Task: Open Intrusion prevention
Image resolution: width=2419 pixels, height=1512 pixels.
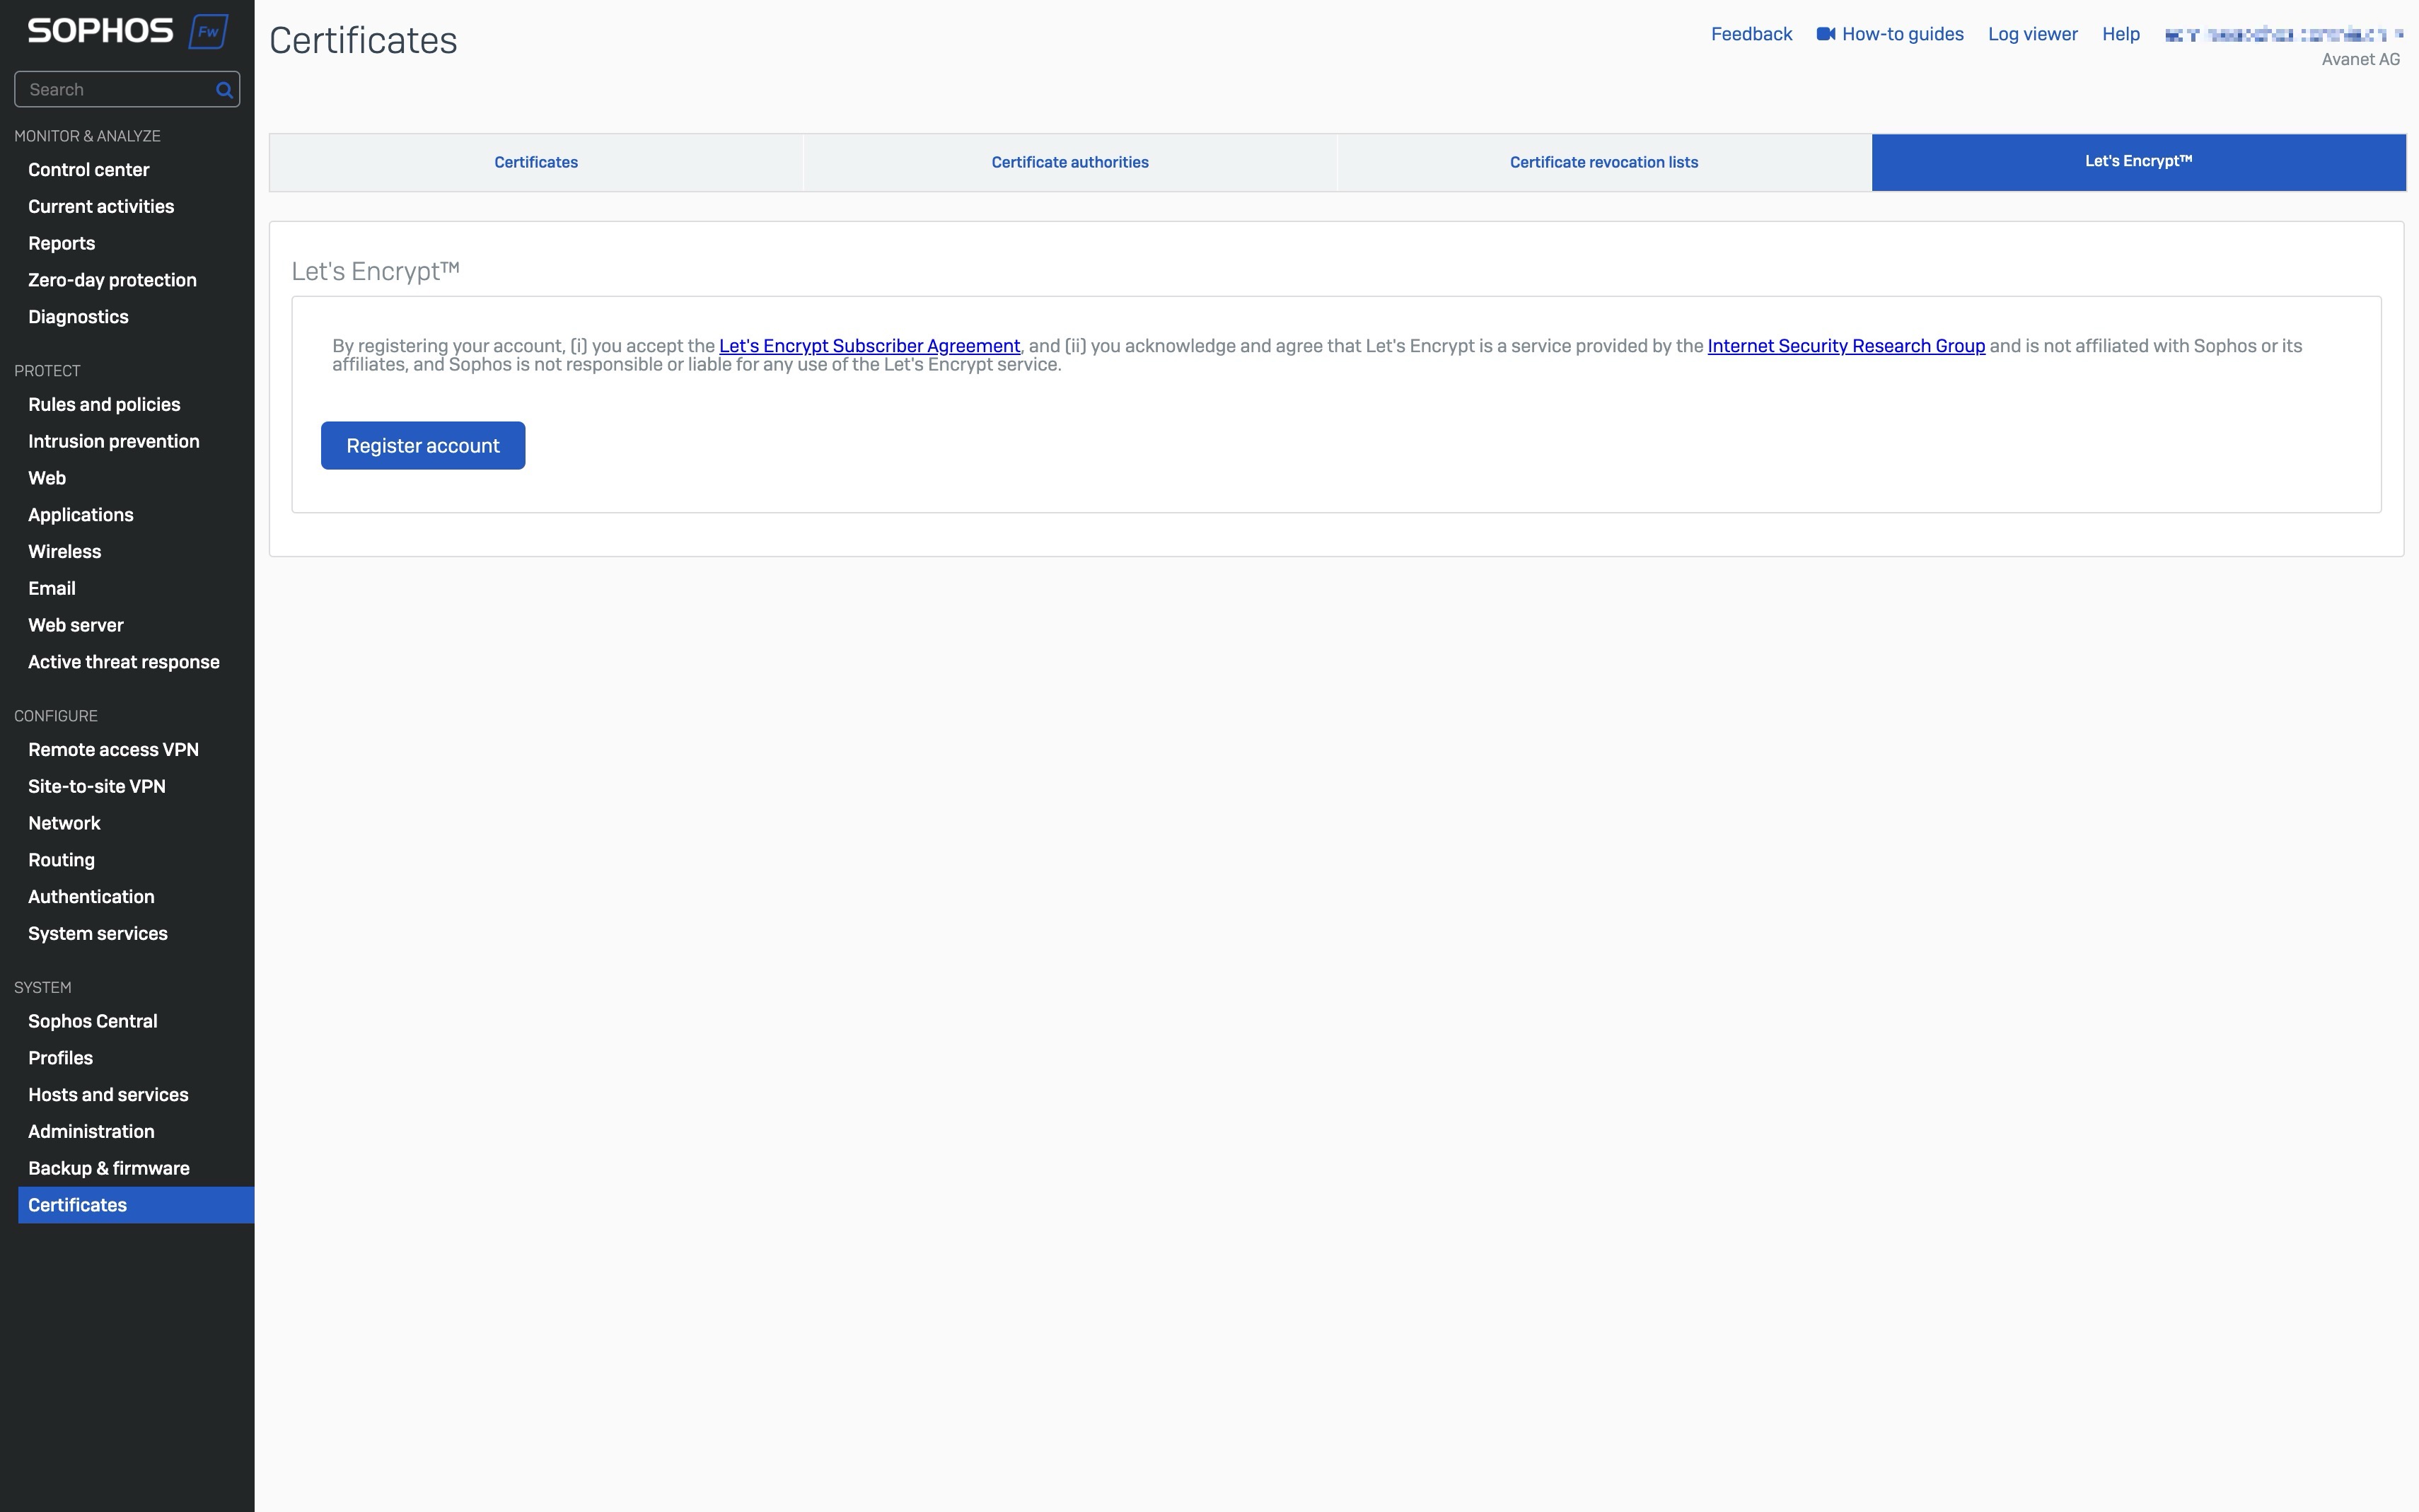Action: pyautogui.click(x=114, y=442)
